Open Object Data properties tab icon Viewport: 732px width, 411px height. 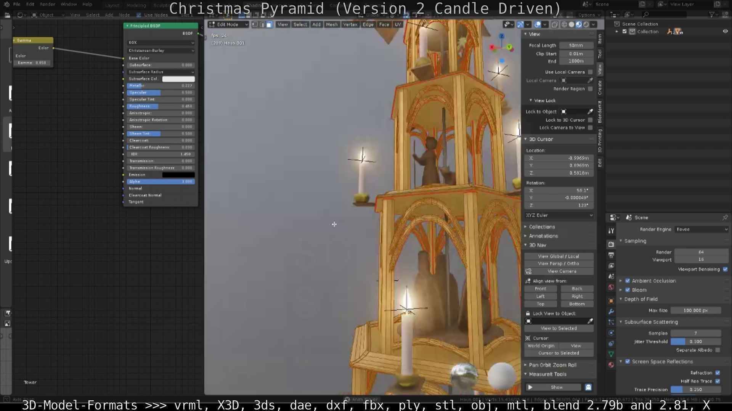(x=611, y=354)
